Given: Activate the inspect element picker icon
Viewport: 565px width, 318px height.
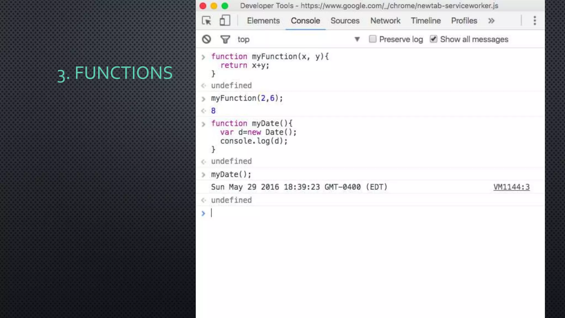Looking at the screenshot, I should [x=206, y=21].
